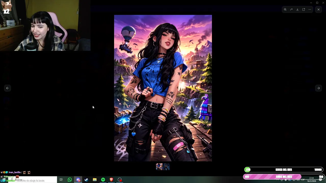Click the KICKS DEL MES progress bar
The width and height of the screenshot is (326, 183).
tap(284, 170)
